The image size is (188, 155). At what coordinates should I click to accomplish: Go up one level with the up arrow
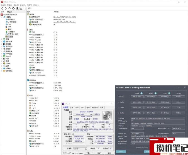9,8
